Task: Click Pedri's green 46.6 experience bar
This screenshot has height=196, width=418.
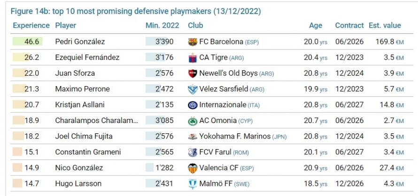Action: click(27, 42)
